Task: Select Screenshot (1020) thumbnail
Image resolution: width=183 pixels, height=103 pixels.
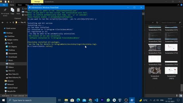Action: pos(155,71)
